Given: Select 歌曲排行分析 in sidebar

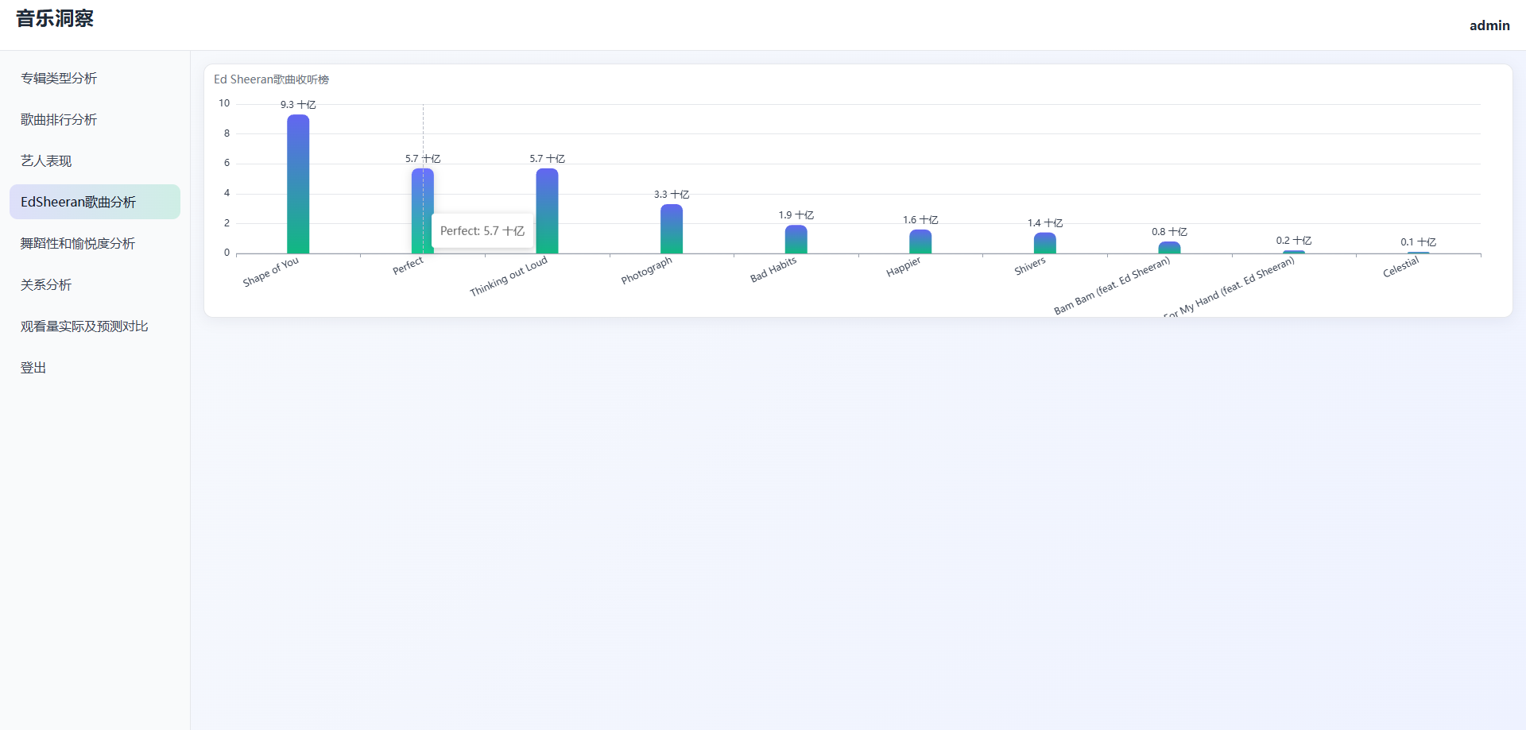Looking at the screenshot, I should click(x=59, y=119).
